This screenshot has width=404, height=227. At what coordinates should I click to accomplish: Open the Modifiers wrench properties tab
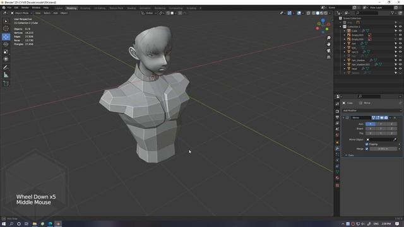pyautogui.click(x=337, y=149)
